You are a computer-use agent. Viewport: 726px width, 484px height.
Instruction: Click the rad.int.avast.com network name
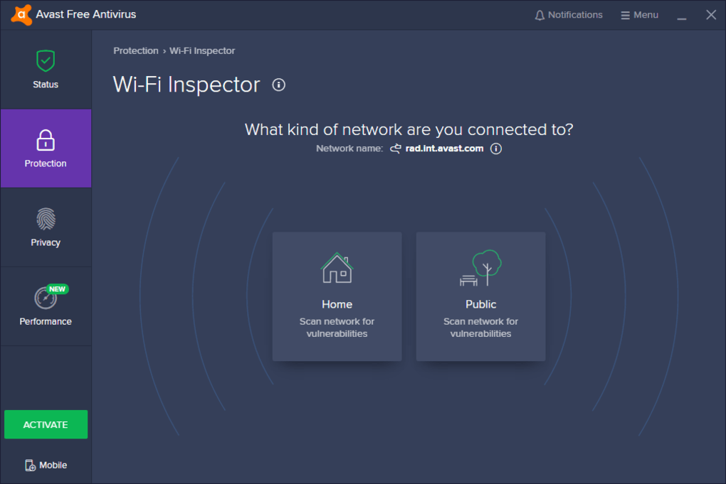click(x=445, y=149)
